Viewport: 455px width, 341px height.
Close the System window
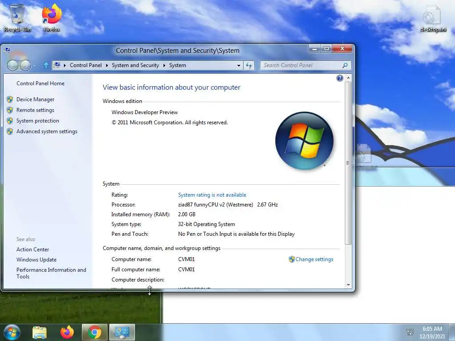tap(342, 49)
